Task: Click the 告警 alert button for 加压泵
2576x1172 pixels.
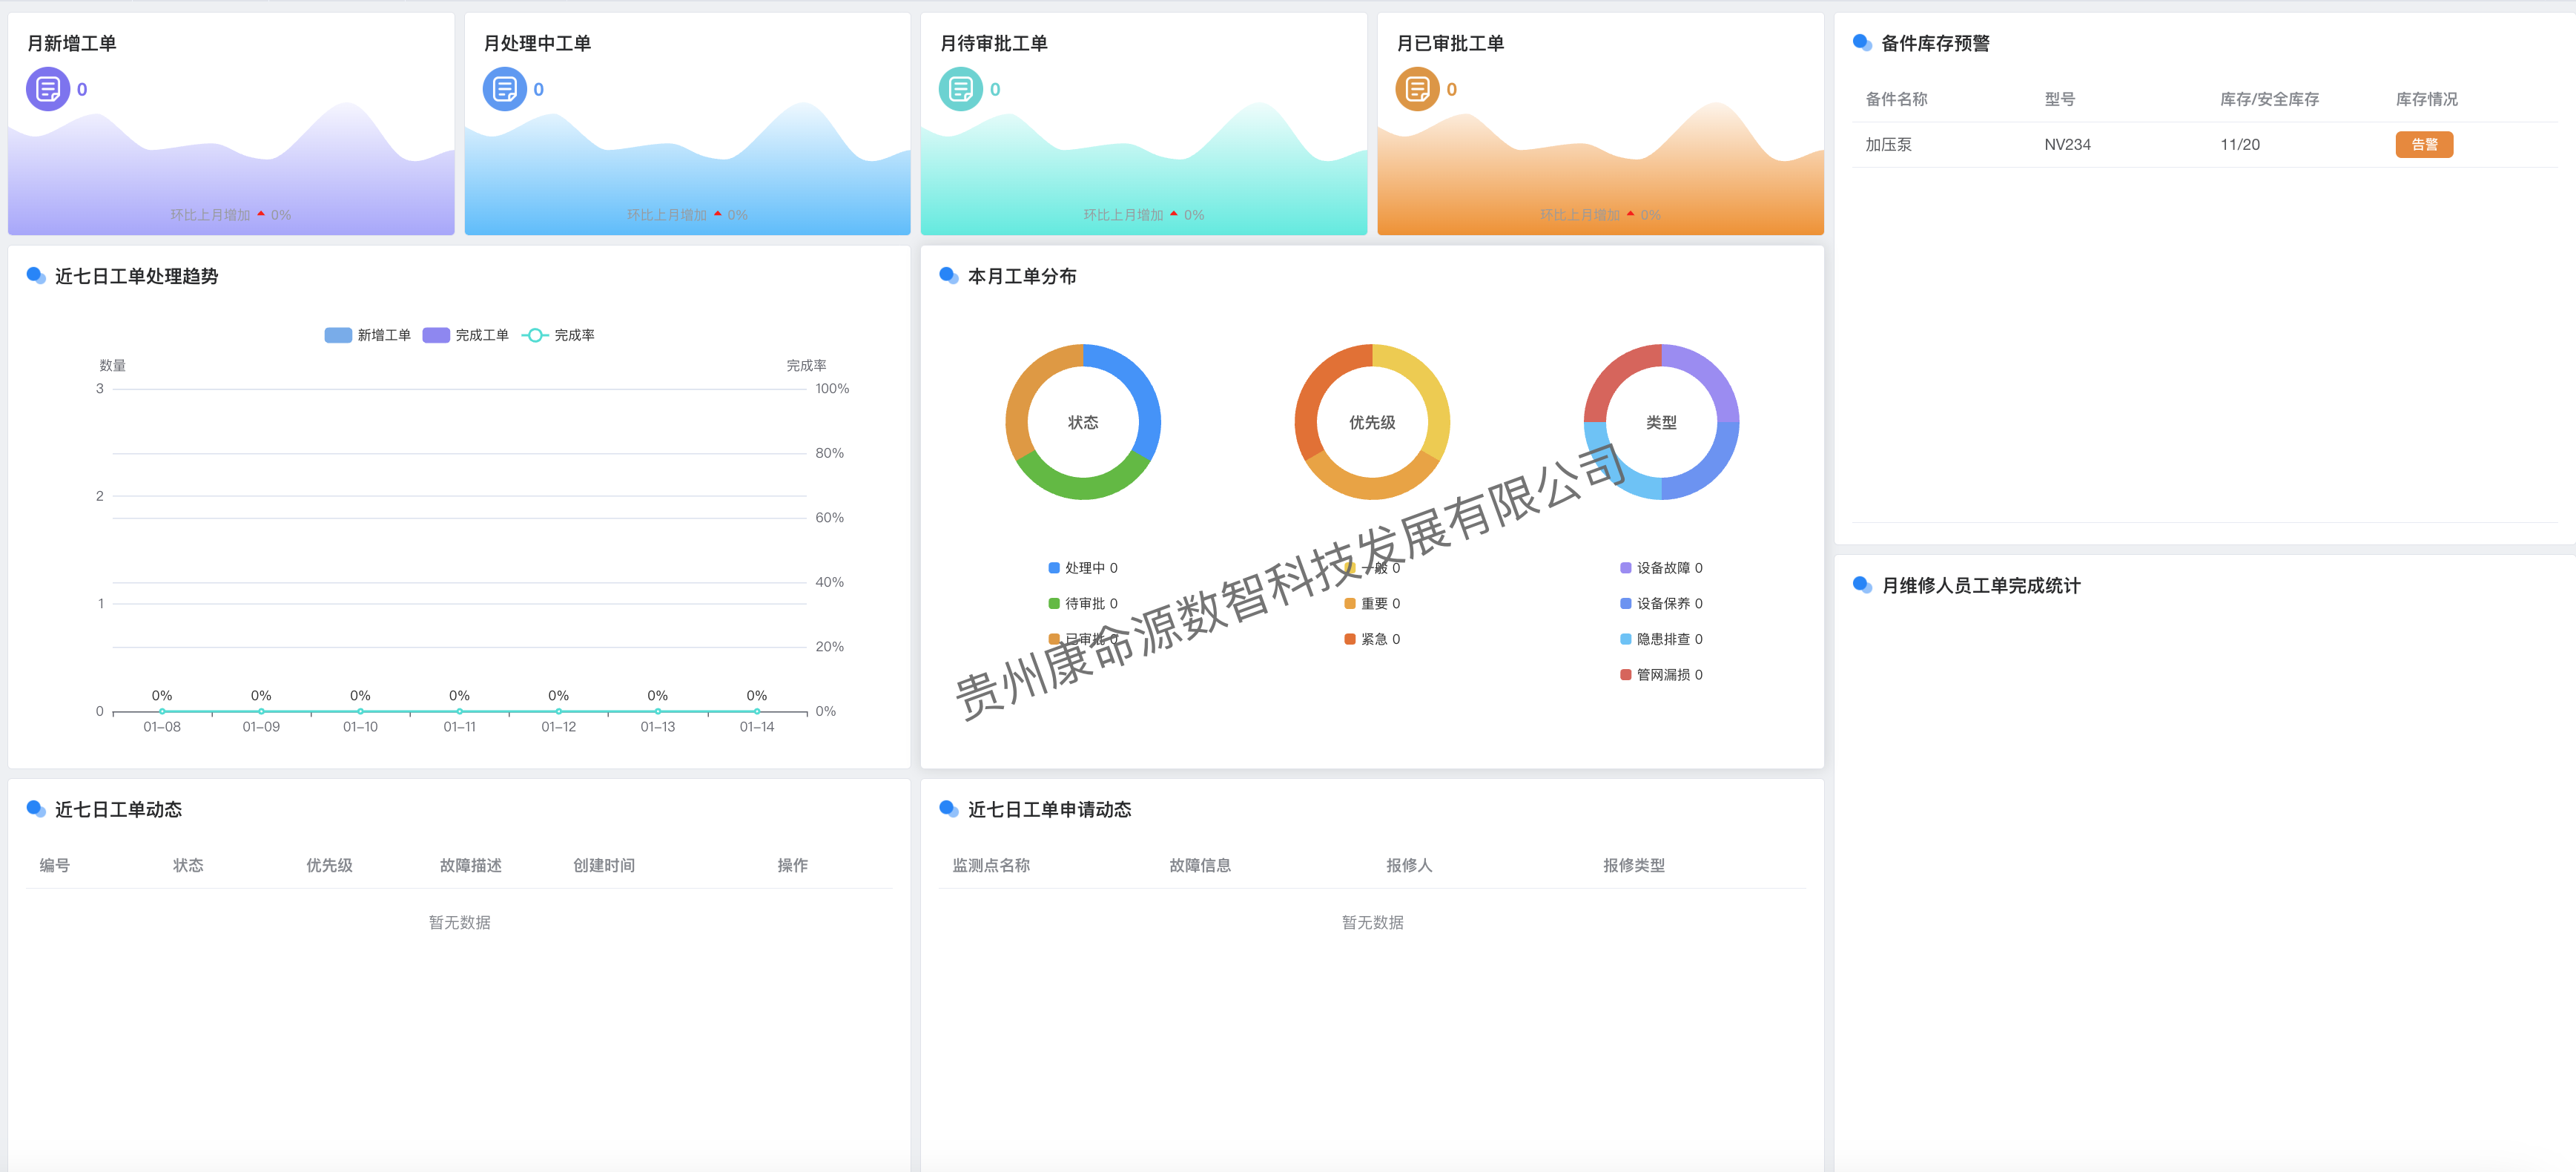Action: pos(2424,144)
